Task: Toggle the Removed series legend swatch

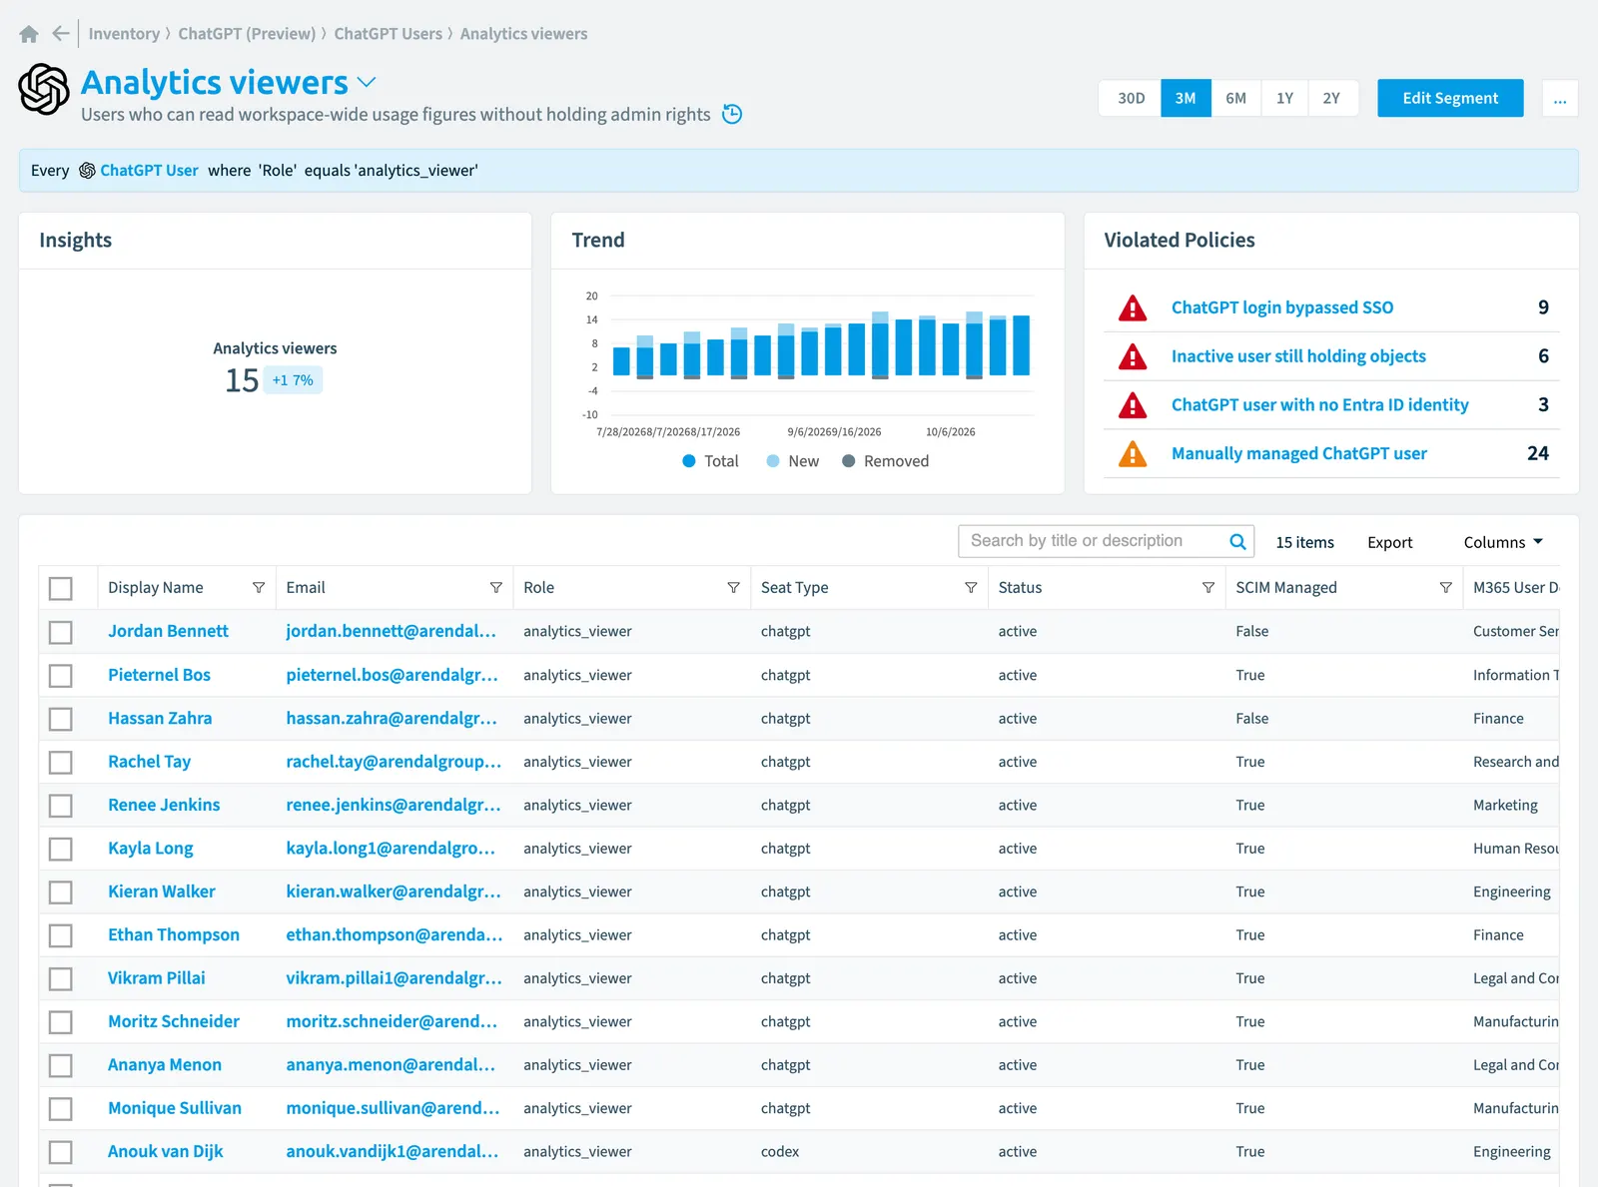Action: point(848,461)
